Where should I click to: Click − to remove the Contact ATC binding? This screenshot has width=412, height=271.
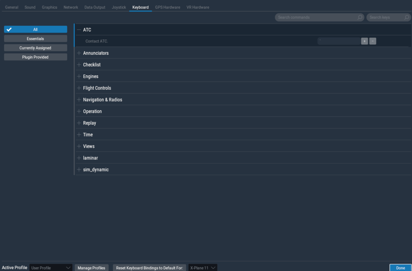pos(372,41)
